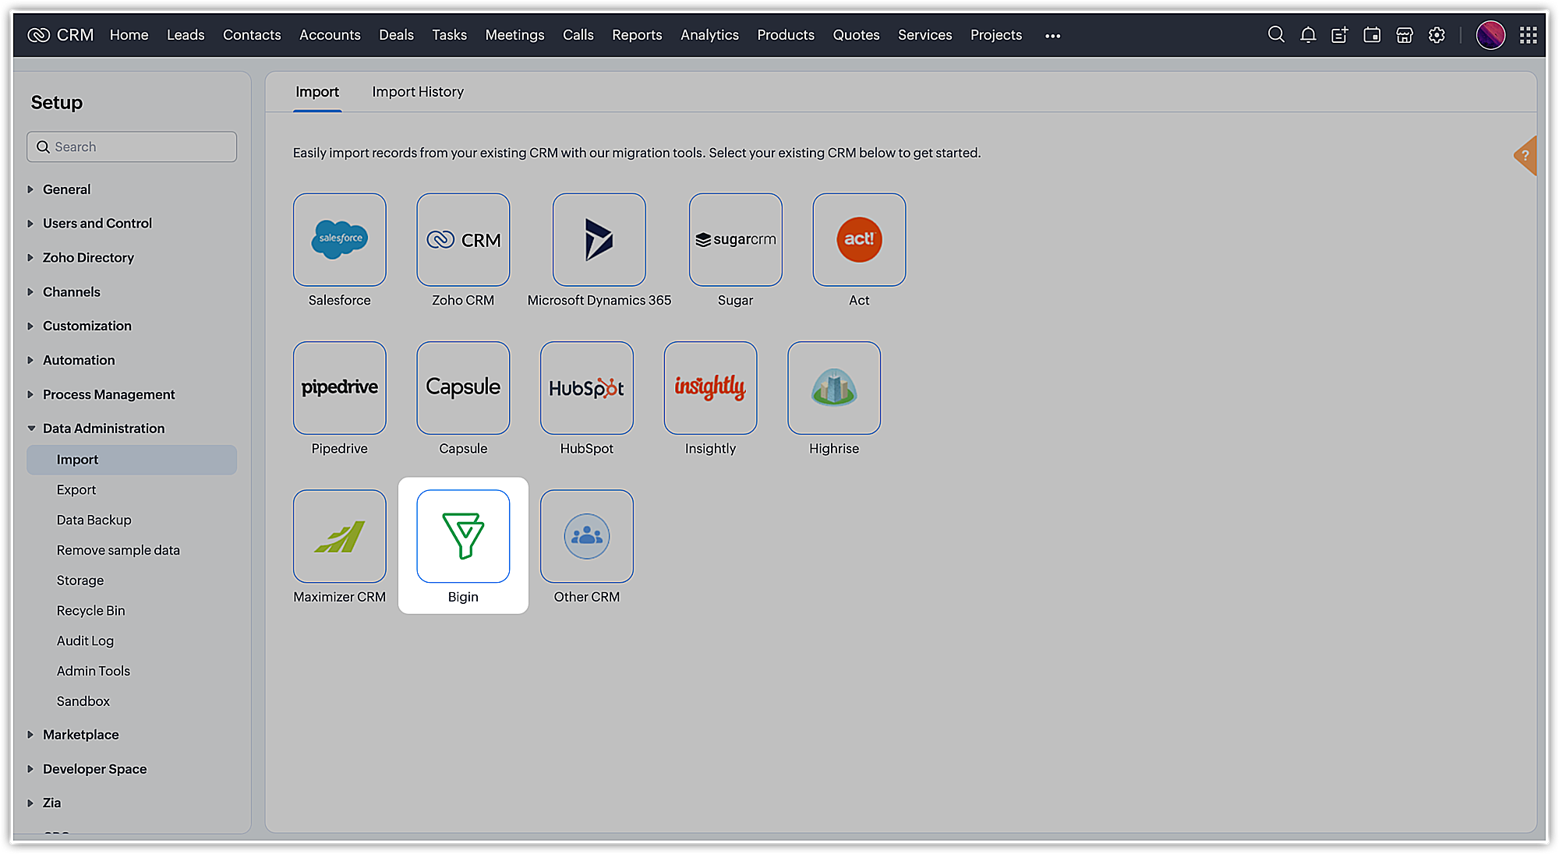Viewport: 1559px width, 854px height.
Task: Expand the General settings section
Action: tap(66, 189)
